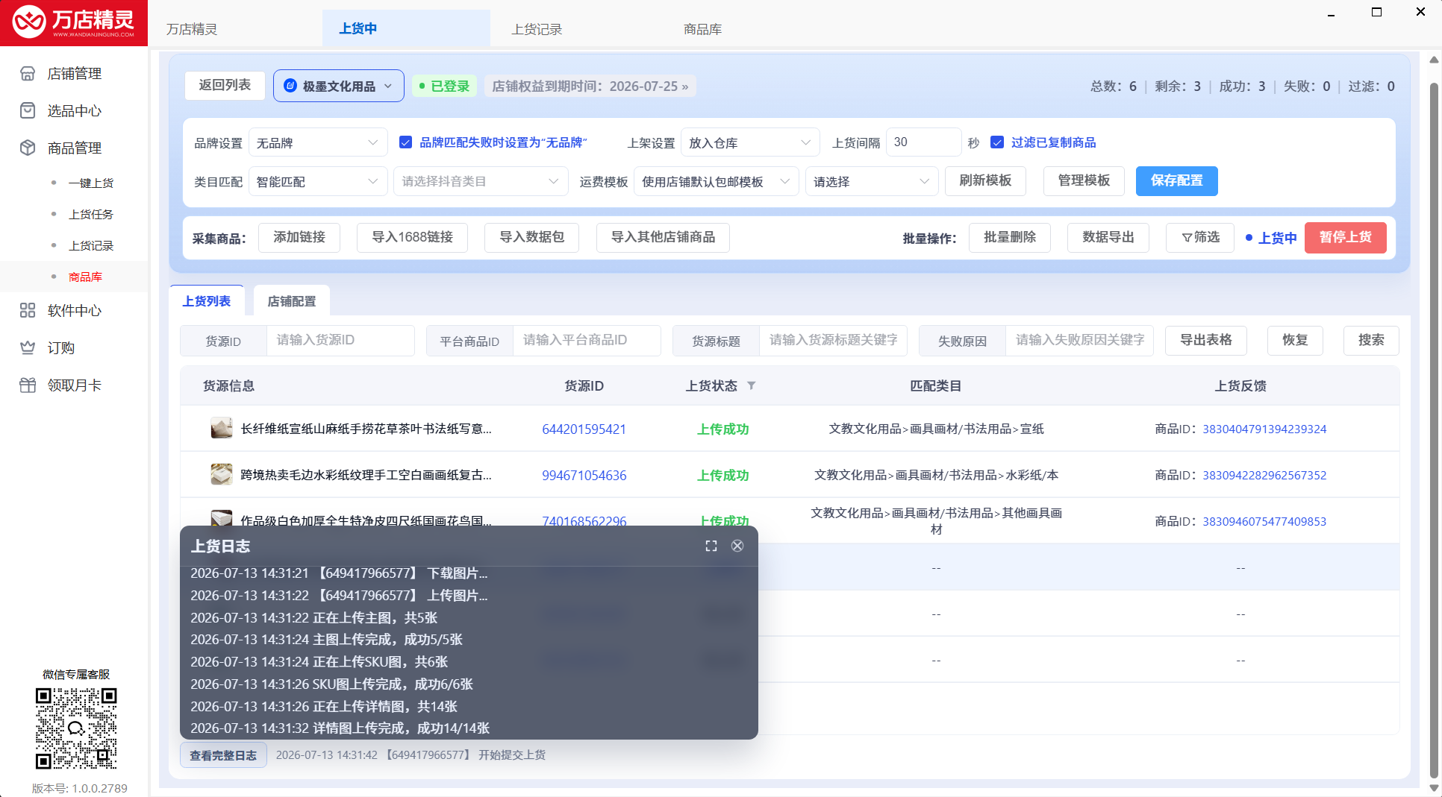
Task: Focus the 货源ID search input
Action: [340, 340]
